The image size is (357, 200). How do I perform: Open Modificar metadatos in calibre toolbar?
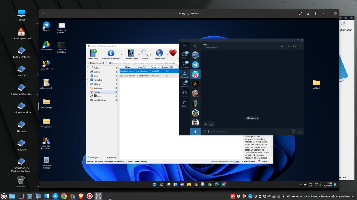pyautogui.click(x=111, y=53)
